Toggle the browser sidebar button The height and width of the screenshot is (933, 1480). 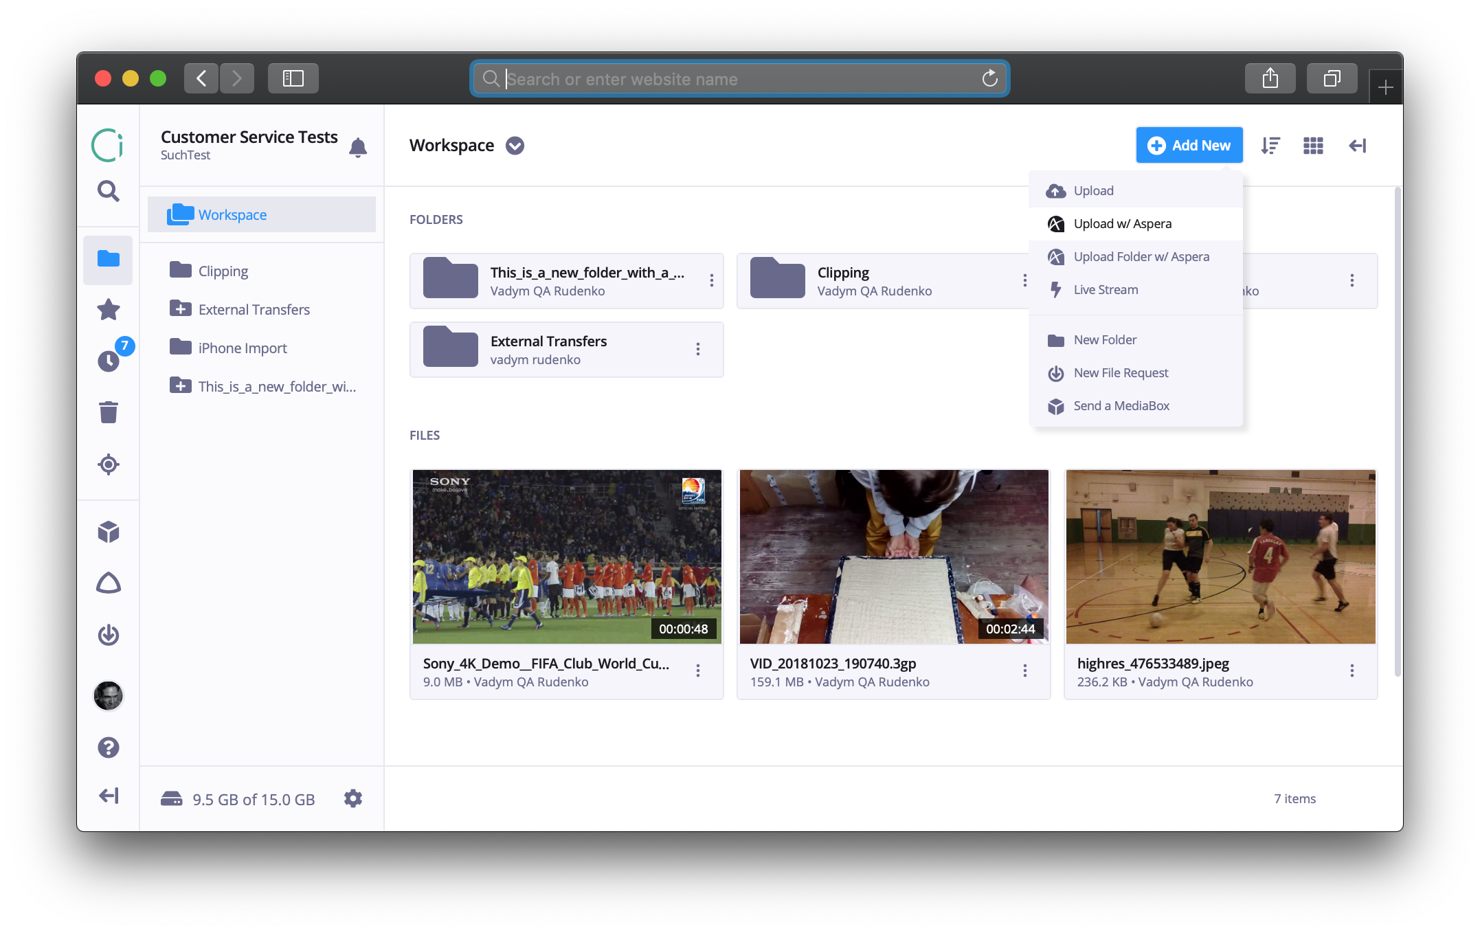(x=293, y=78)
